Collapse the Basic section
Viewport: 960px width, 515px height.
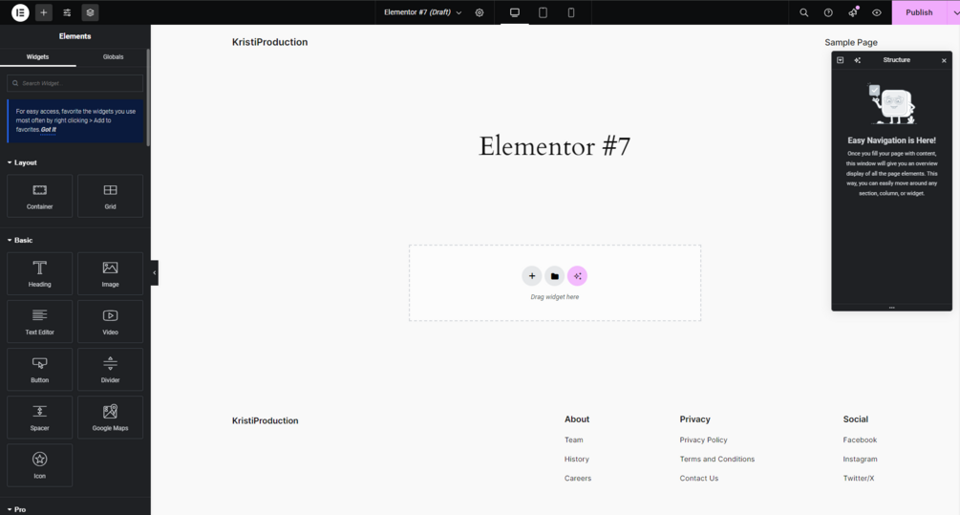(20, 240)
